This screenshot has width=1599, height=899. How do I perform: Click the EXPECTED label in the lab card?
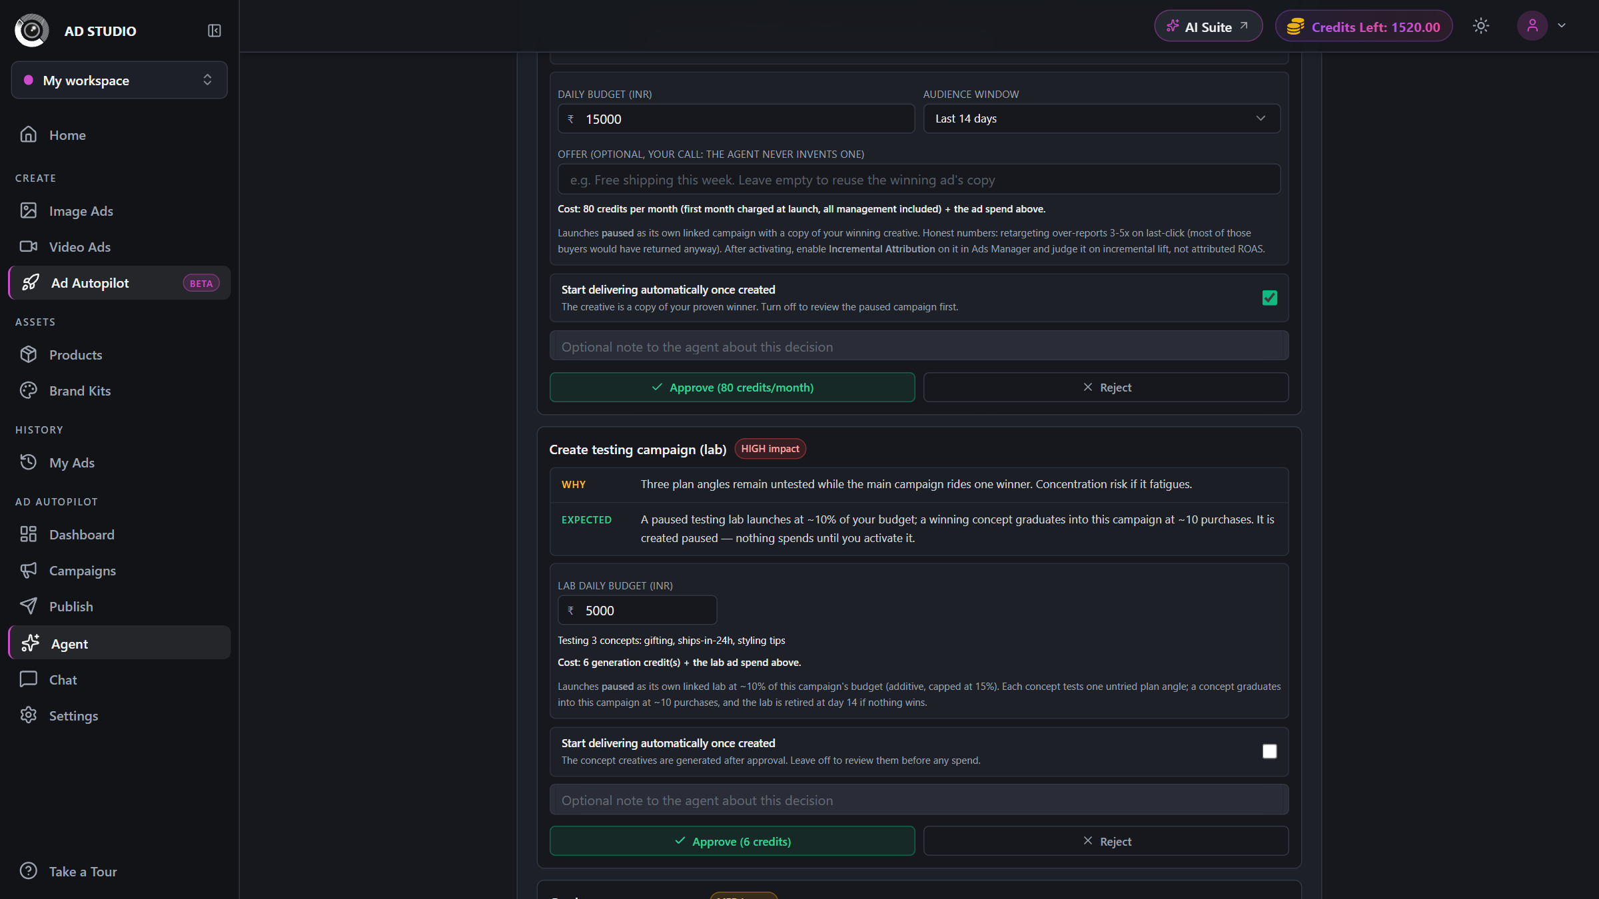tap(586, 519)
